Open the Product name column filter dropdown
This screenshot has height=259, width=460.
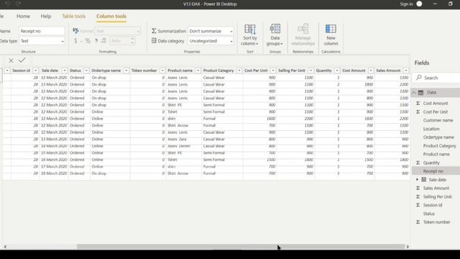point(198,71)
